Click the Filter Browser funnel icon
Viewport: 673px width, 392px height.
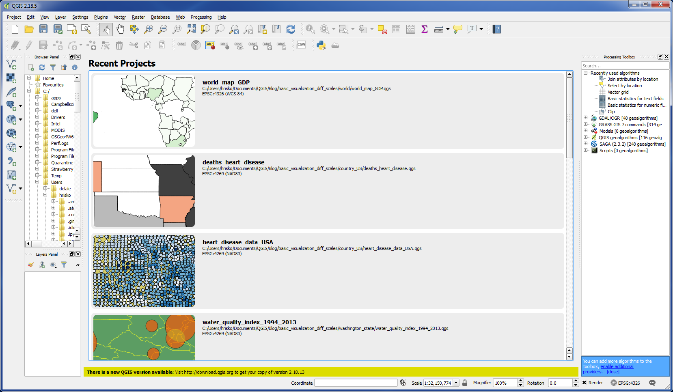click(x=53, y=67)
